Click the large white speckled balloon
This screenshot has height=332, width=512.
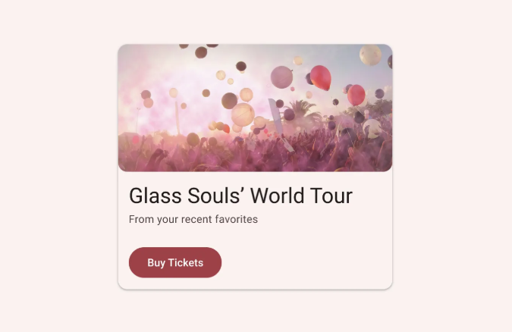pyautogui.click(x=370, y=55)
